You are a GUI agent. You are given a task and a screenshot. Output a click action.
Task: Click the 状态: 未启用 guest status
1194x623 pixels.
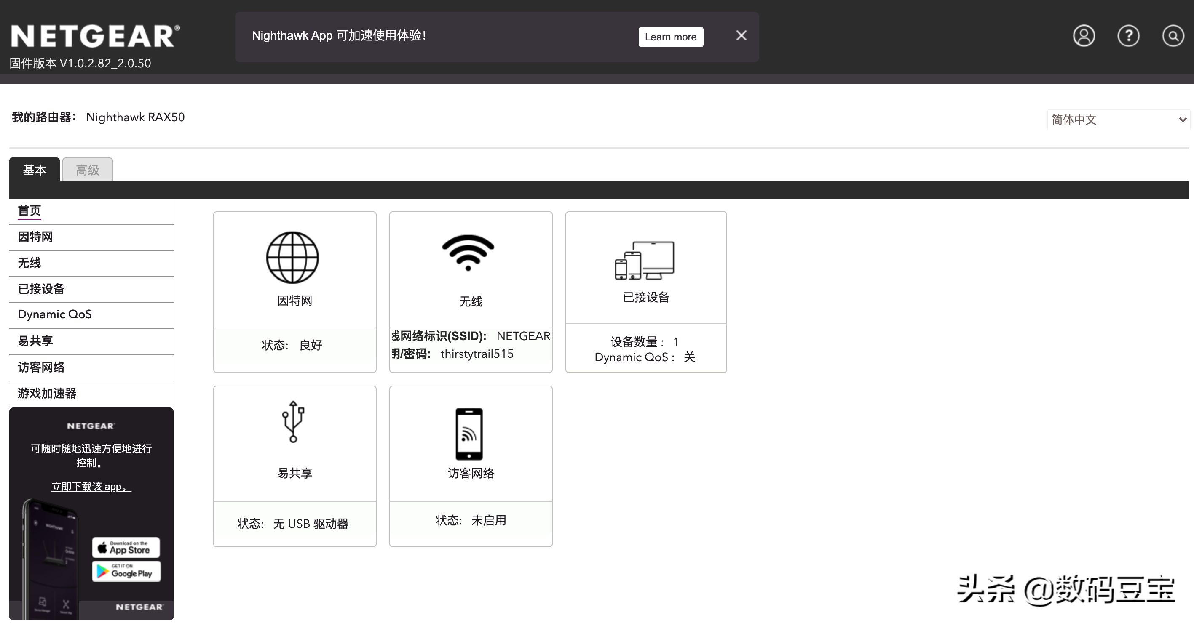click(x=471, y=521)
